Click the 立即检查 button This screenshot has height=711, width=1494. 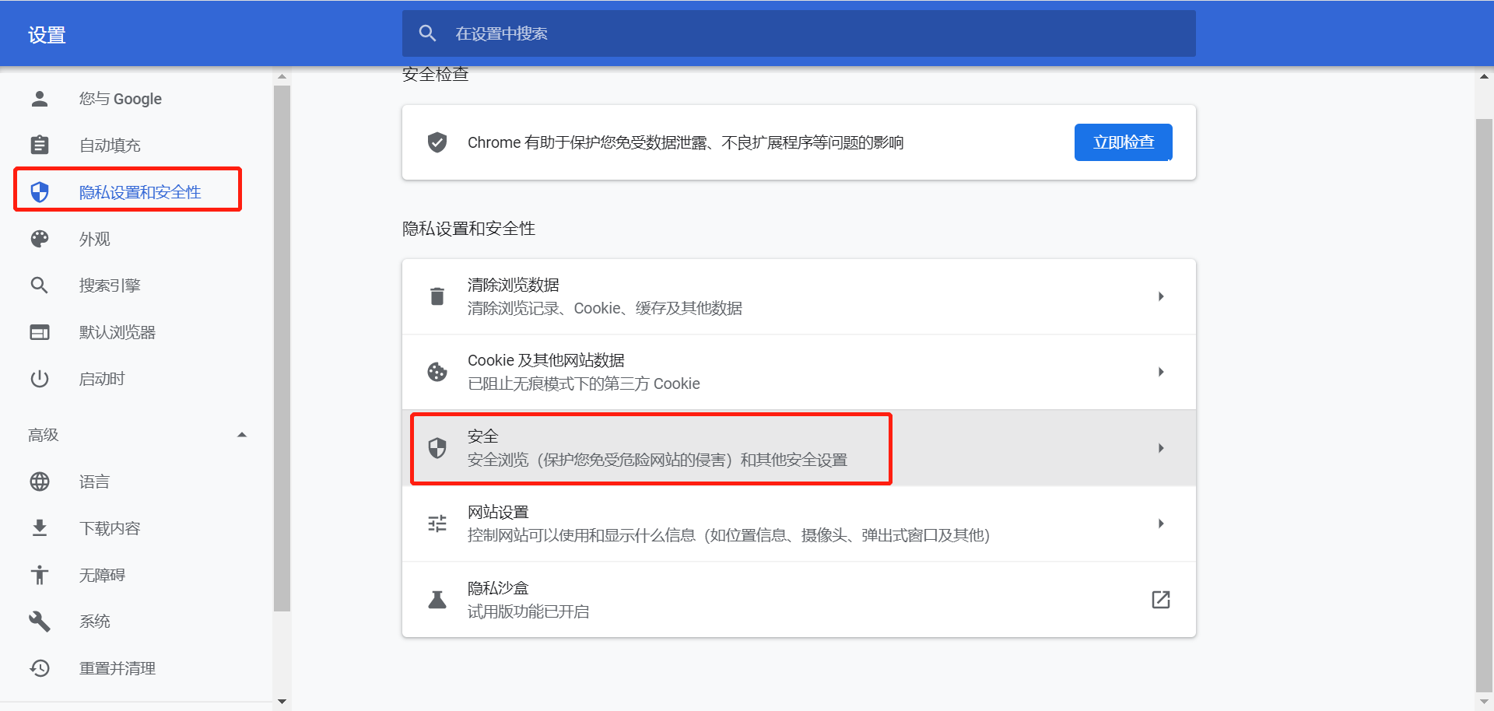point(1123,142)
